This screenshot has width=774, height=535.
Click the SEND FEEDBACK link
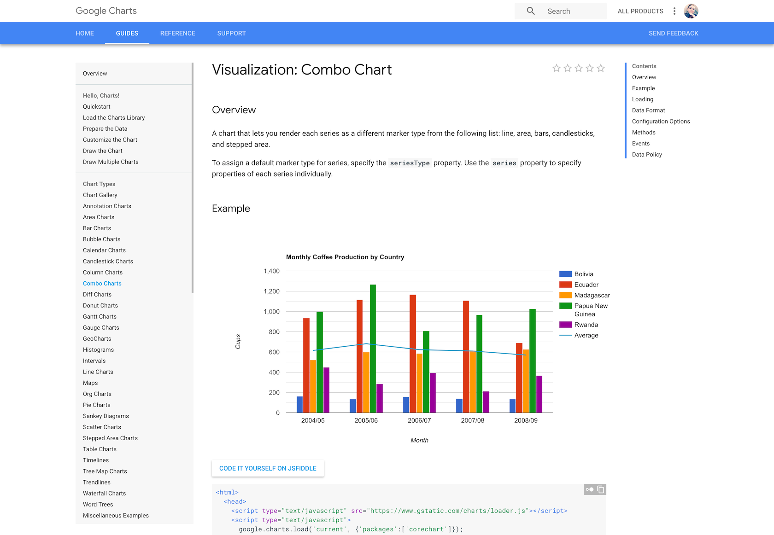point(673,33)
